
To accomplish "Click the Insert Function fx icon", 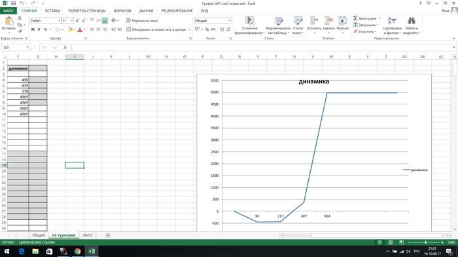I will point(65,48).
